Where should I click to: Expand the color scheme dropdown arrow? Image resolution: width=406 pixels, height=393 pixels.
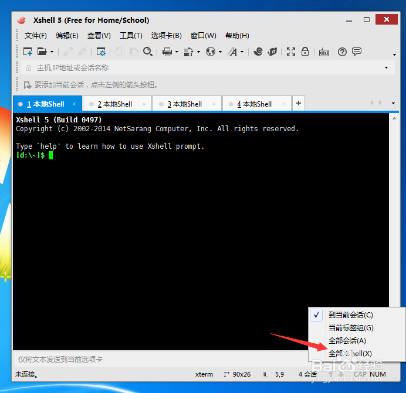click(x=198, y=52)
